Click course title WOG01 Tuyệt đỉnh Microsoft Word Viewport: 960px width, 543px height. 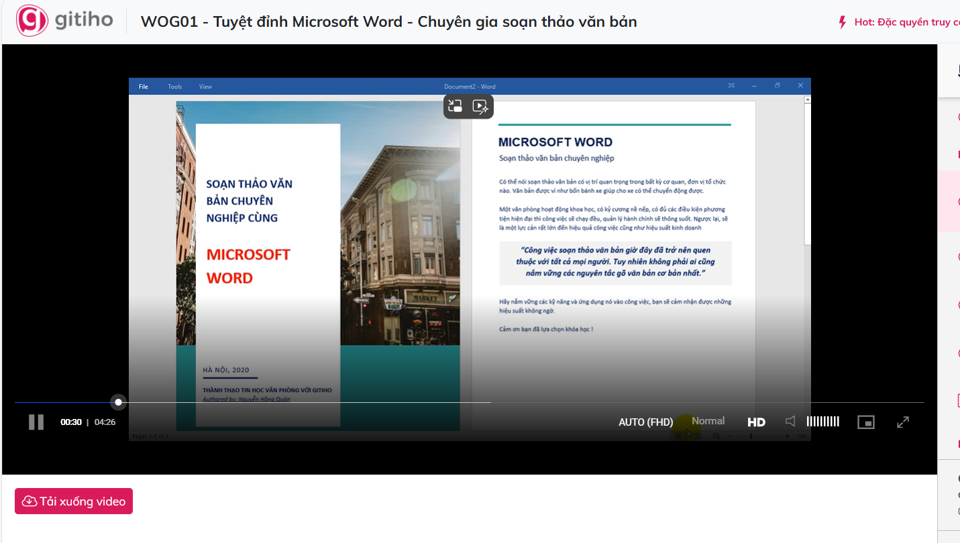[388, 21]
